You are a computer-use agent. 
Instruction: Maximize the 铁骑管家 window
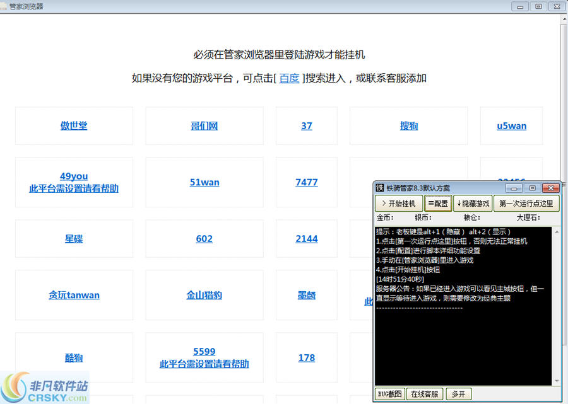pyautogui.click(x=532, y=188)
